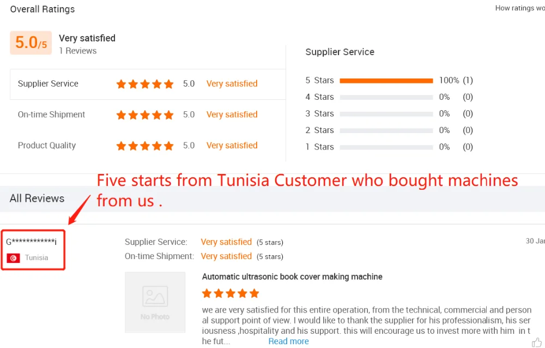This screenshot has height=348, width=545.
Task: Click the 5 Stars orange progress bar
Action: pos(386,81)
